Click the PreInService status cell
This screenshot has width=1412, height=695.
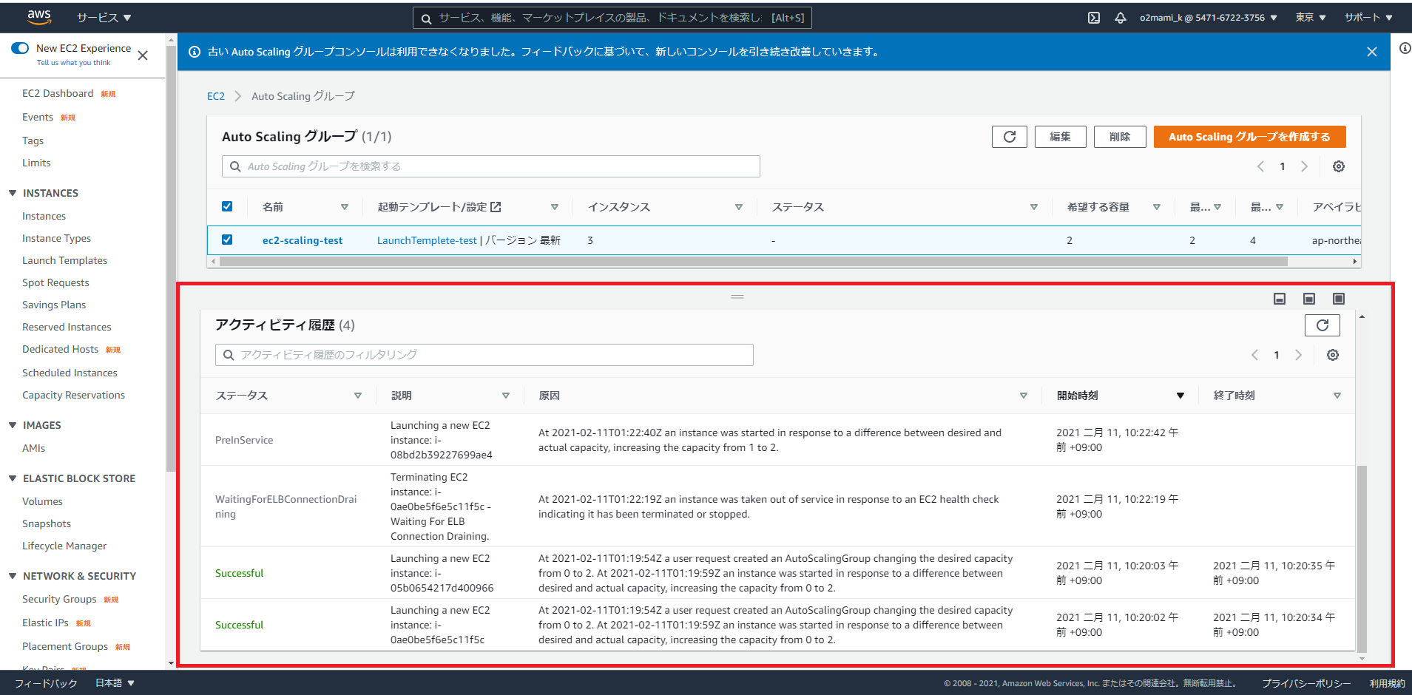tap(244, 440)
